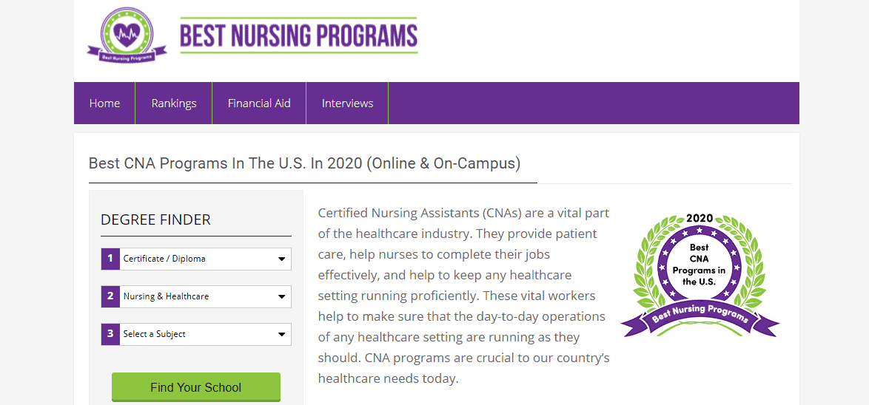Image resolution: width=869 pixels, height=405 pixels.
Task: Click the arrow on Select a Subject dropdown
Action: pyautogui.click(x=281, y=334)
